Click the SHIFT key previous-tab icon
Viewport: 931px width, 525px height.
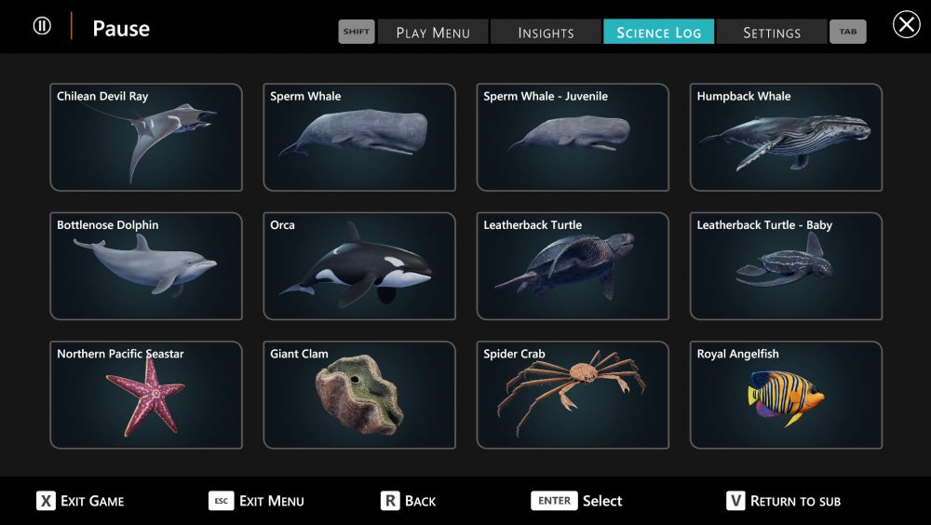(x=356, y=32)
